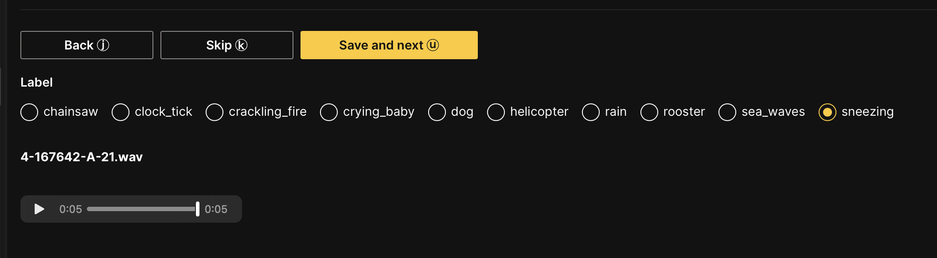The image size is (937, 258).
Task: Select the clock_tick label
Action: (121, 112)
